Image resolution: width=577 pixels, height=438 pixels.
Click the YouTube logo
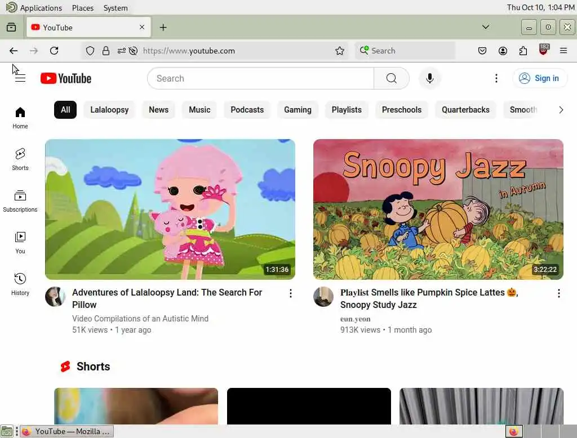pyautogui.click(x=66, y=78)
